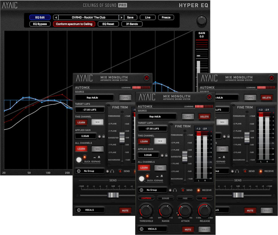The height and width of the screenshot is (235, 278).
Task: Toggle the RECEIVE indicator on
Action: click(199, 190)
